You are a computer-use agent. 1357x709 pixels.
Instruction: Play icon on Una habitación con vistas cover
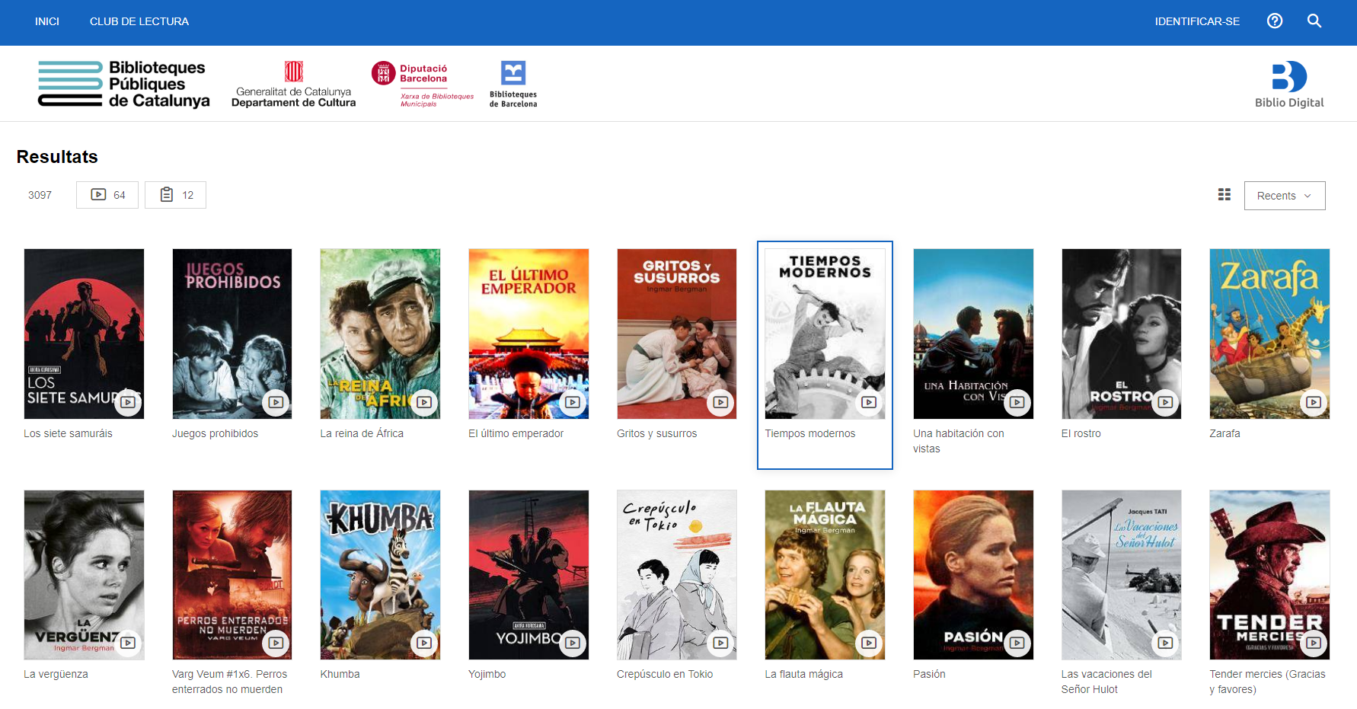point(1017,402)
